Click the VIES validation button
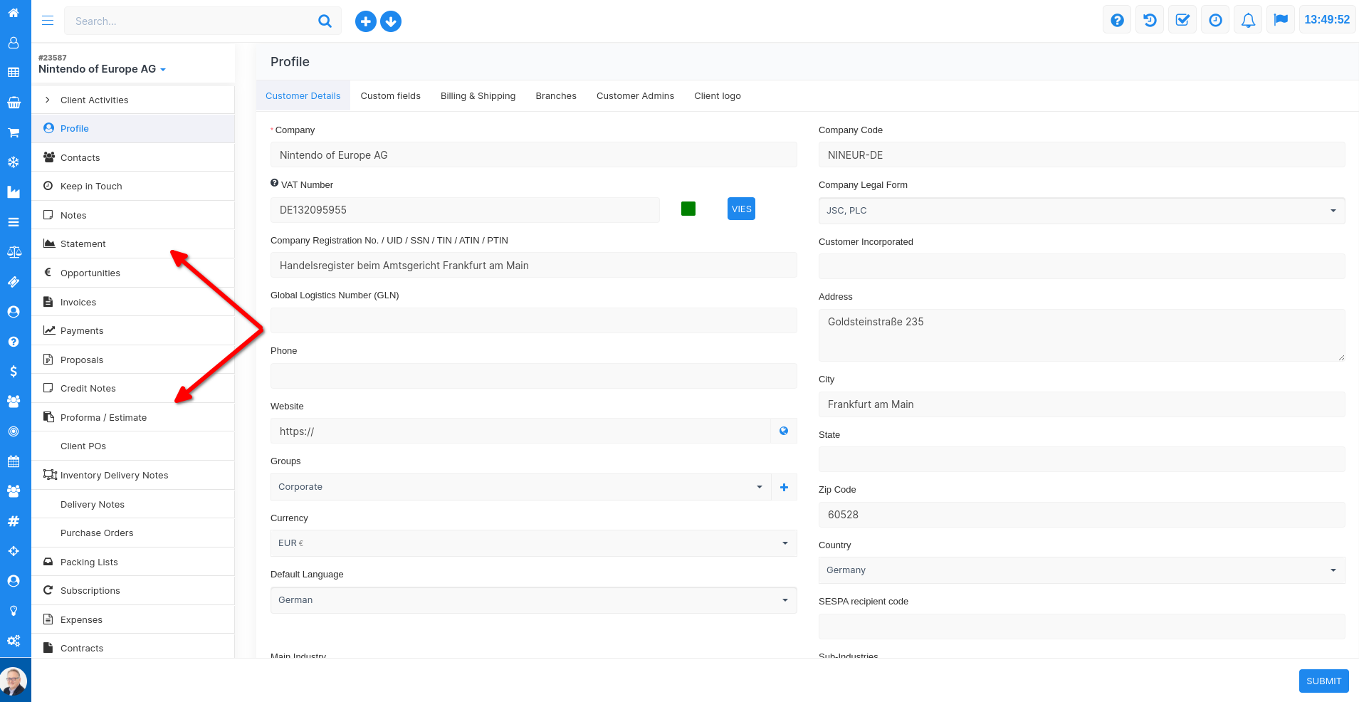 741,209
